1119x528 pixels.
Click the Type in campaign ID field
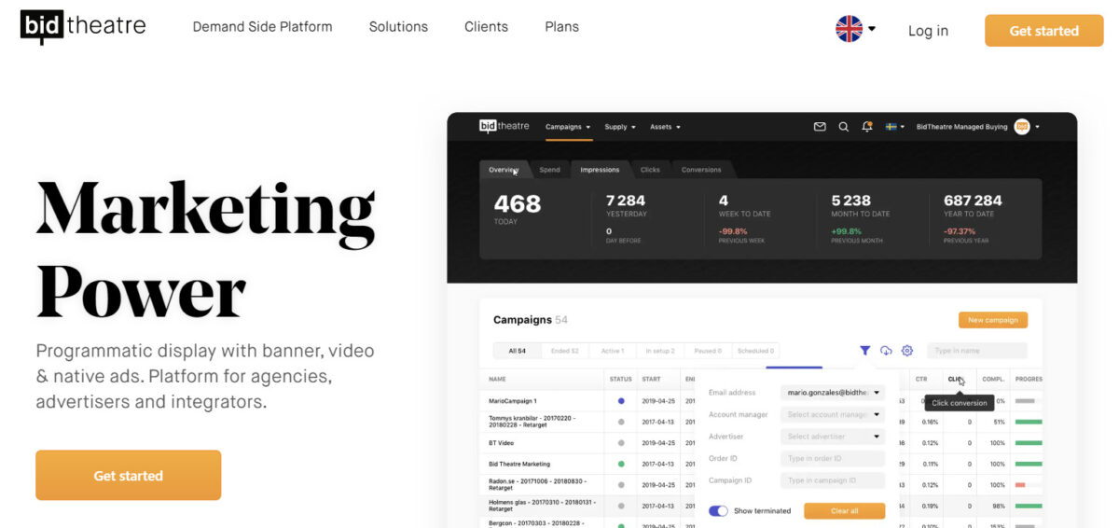click(833, 480)
